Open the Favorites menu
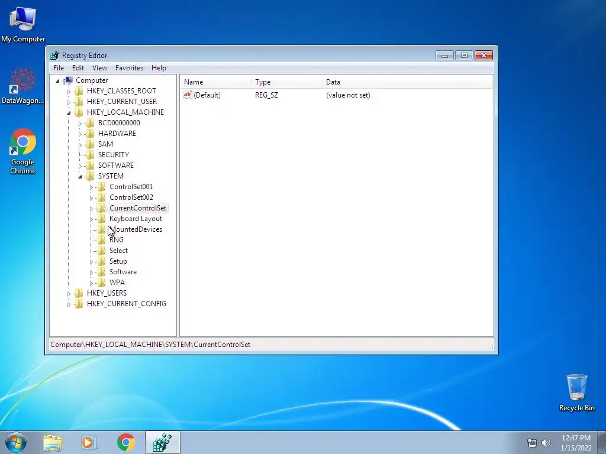 129,68
